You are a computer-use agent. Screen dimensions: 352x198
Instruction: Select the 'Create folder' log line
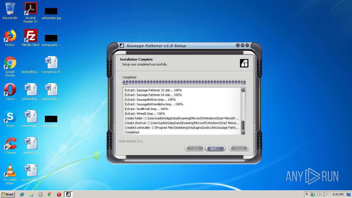point(182,118)
